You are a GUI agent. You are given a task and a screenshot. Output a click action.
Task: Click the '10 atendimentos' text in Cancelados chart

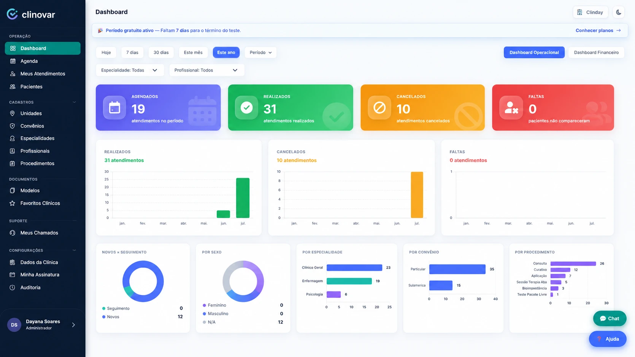coord(297,160)
